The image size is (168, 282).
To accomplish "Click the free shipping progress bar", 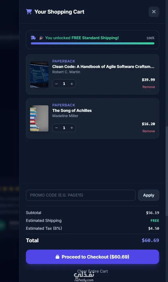I will (93, 43).
